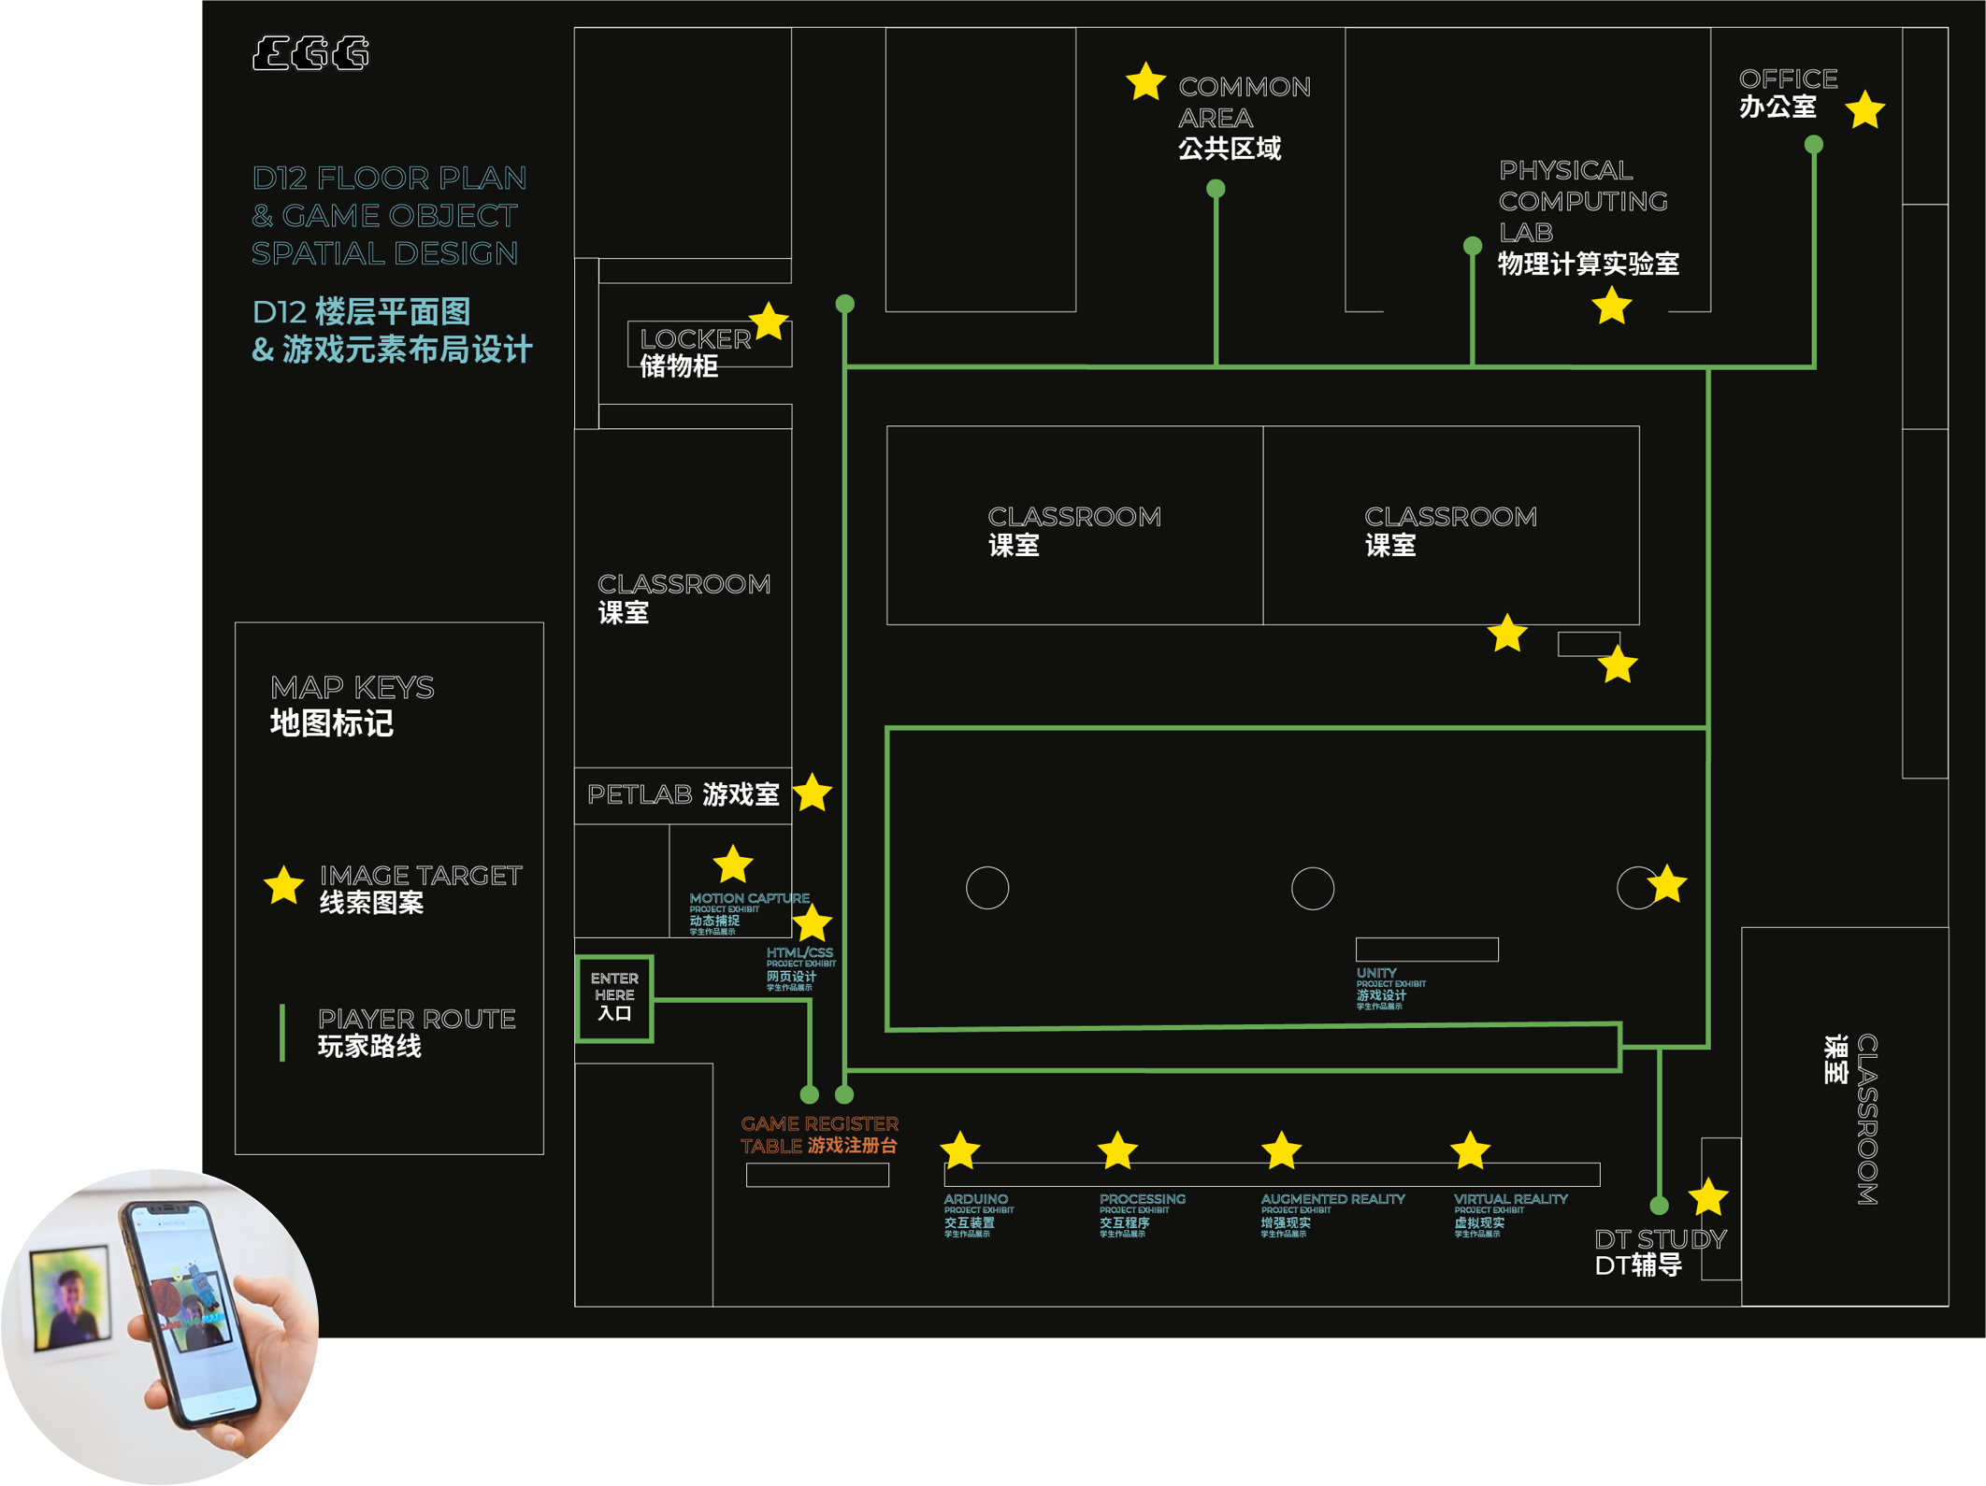Click the star on the Locker box

(769, 321)
